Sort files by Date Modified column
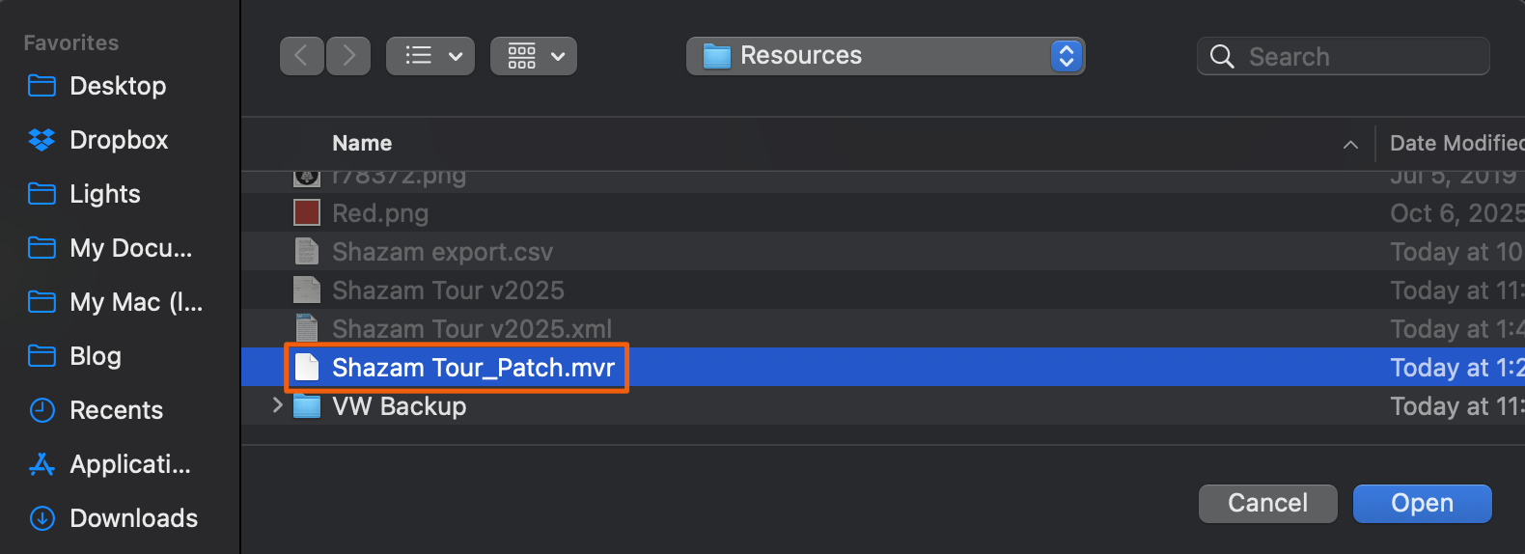This screenshot has width=1525, height=554. (x=1454, y=144)
